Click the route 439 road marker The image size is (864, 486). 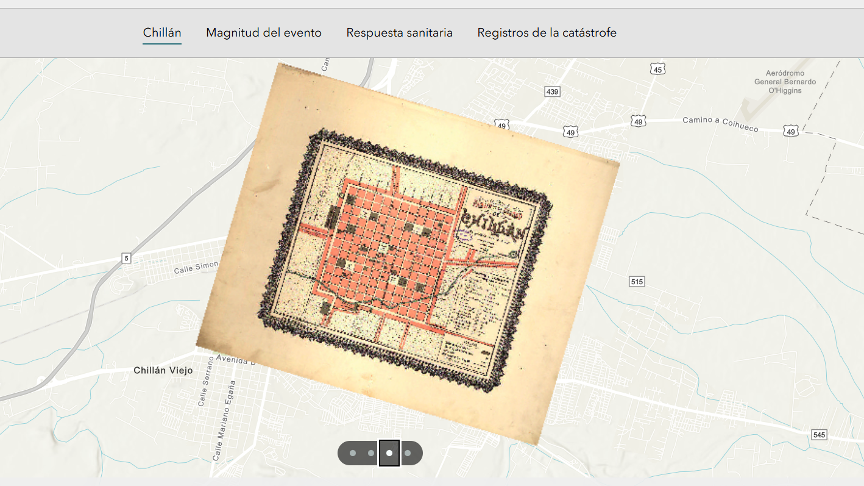[552, 91]
